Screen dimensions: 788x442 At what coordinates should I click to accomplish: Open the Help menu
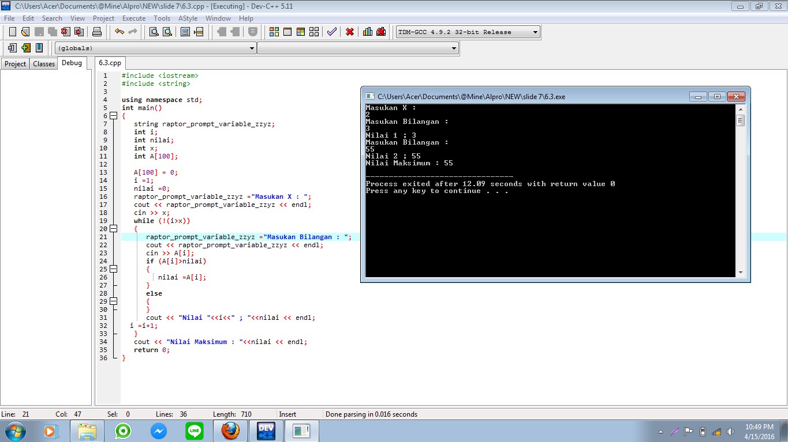coord(246,18)
